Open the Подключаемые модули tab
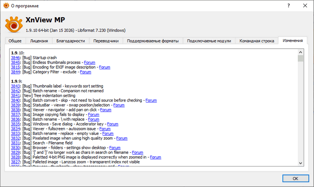The height and width of the screenshot is (187, 314). [209, 41]
